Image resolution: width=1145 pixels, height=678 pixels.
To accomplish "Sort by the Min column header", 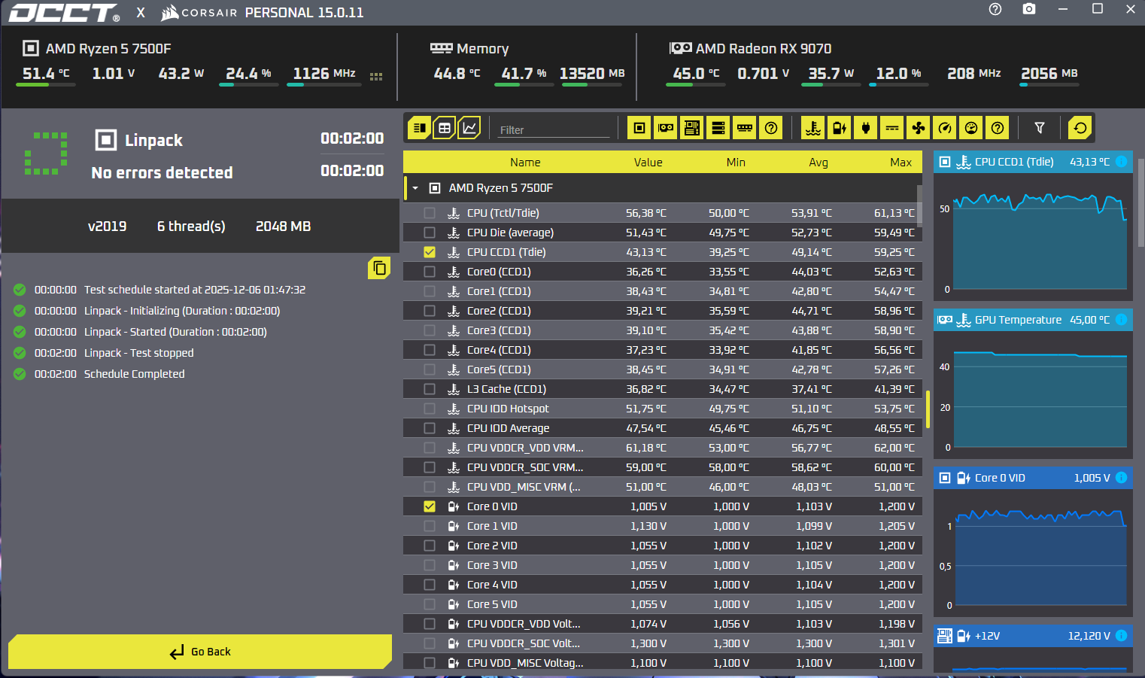I will [736, 163].
